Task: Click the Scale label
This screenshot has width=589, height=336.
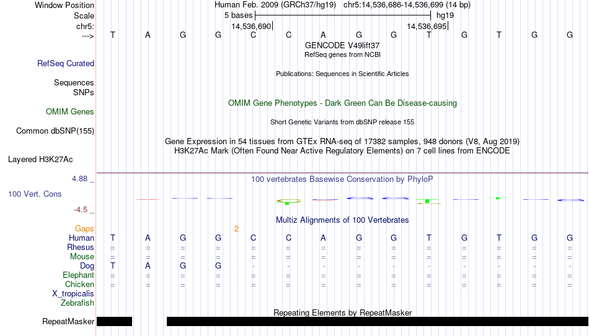Action: point(84,15)
